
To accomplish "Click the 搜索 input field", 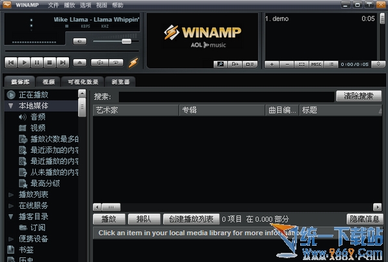I will 226,97.
